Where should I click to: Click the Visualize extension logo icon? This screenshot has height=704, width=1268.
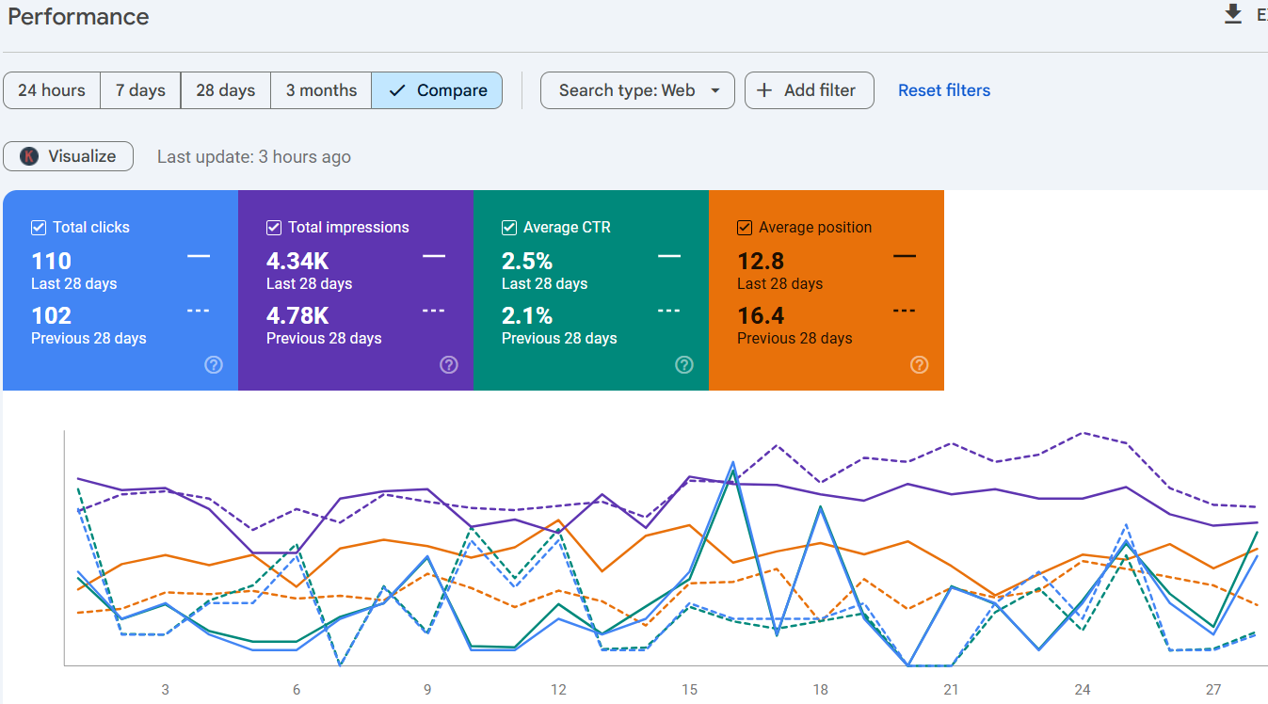tap(29, 156)
